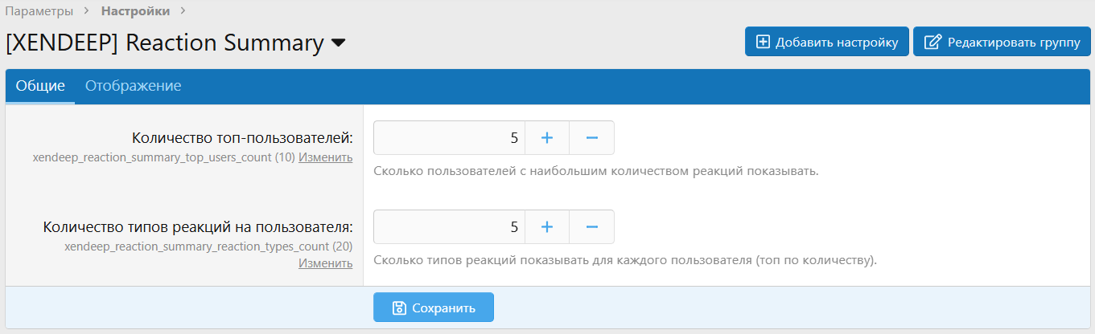Click the plus-square icon on Добавить настройку
Screen dimensions: 1095x334
[764, 42]
